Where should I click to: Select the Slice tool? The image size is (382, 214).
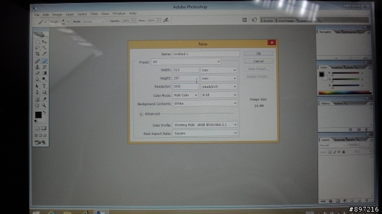tap(44, 54)
